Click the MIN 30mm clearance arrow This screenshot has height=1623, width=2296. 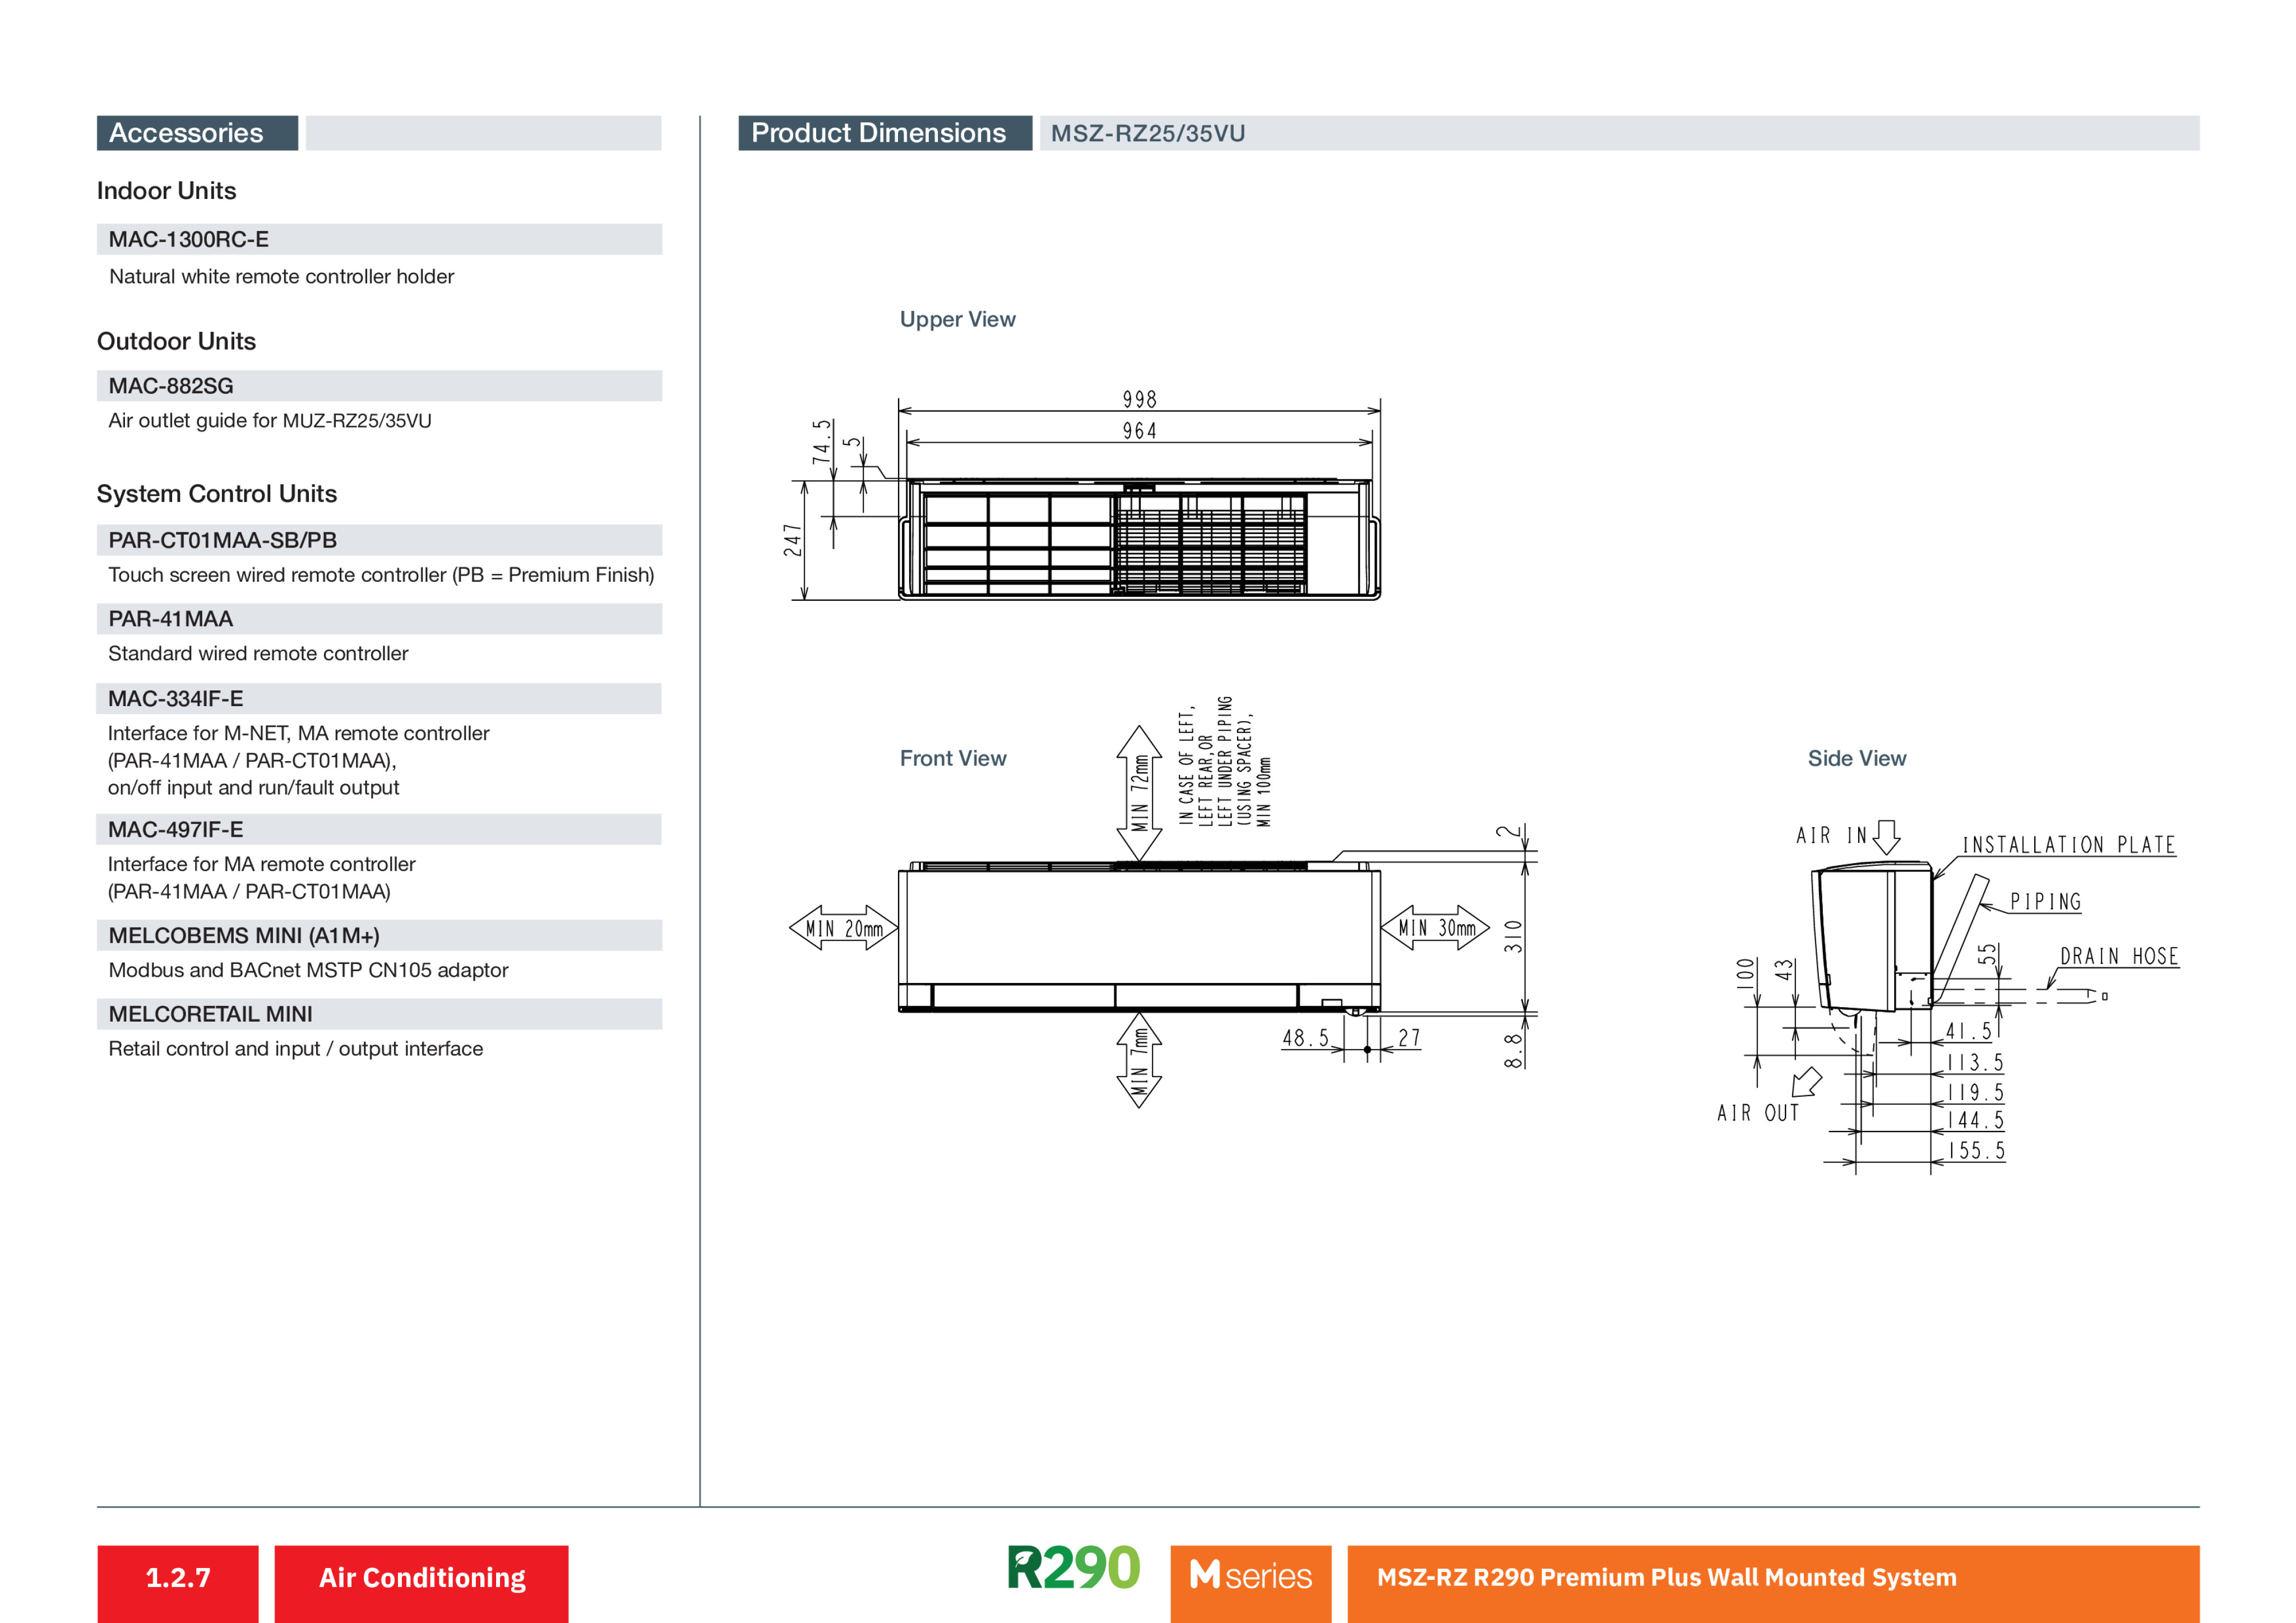[1435, 927]
